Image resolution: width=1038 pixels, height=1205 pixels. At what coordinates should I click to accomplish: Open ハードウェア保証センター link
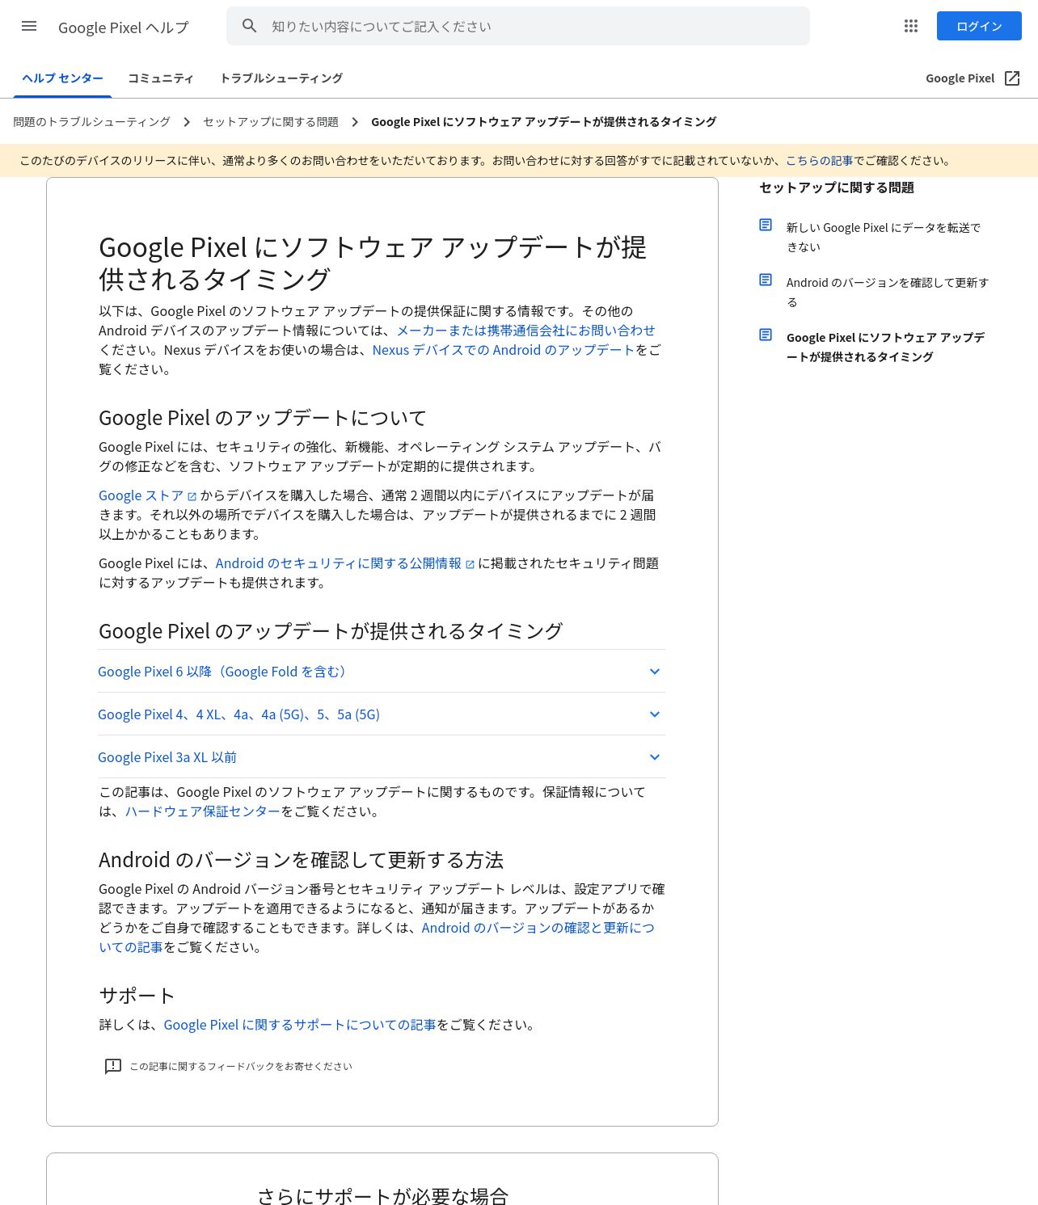coord(202,811)
